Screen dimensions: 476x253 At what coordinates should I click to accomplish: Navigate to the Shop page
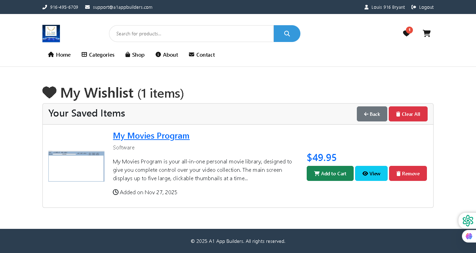pyautogui.click(x=135, y=55)
